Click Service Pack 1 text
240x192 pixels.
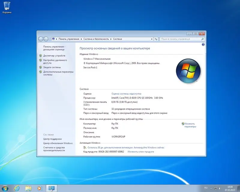[x=90, y=67]
